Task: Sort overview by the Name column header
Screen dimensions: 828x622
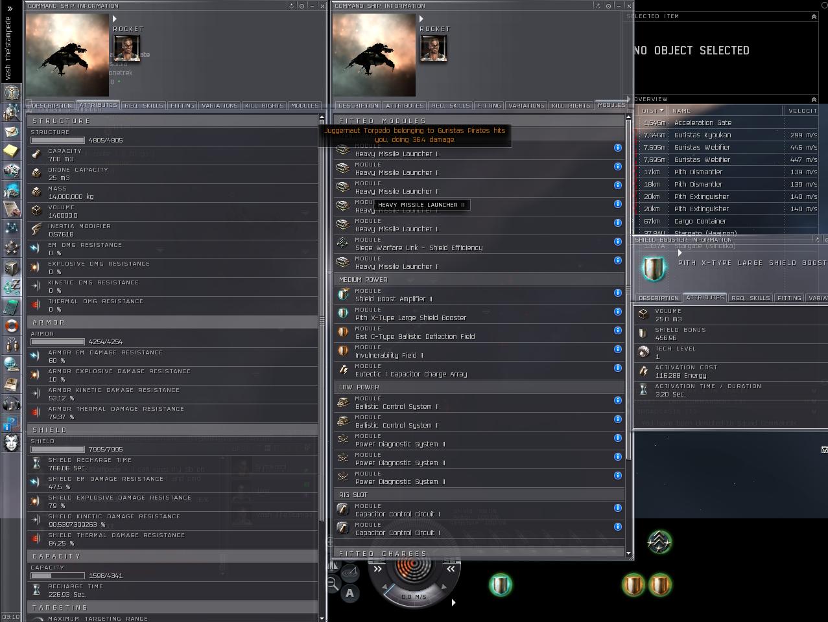Action: tap(727, 111)
